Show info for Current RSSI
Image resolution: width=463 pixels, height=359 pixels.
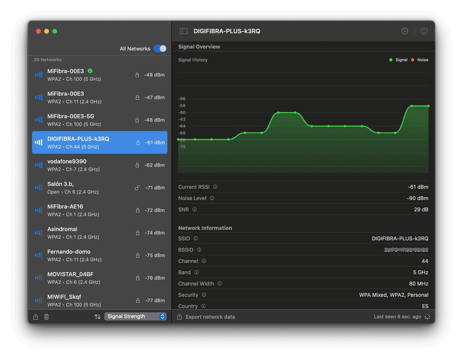click(215, 187)
